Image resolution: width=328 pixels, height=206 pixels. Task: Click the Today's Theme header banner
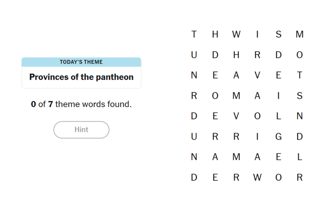pos(81,62)
